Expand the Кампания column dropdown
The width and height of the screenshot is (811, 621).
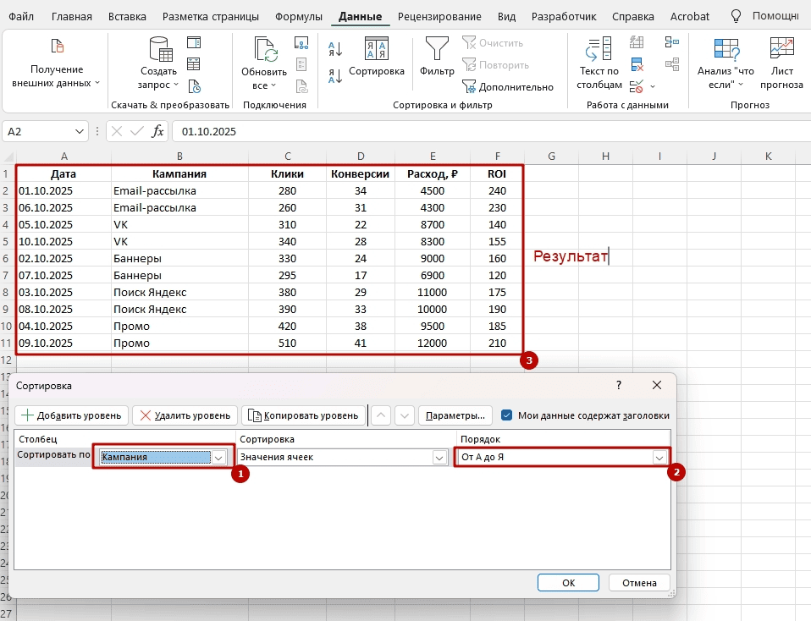(219, 457)
